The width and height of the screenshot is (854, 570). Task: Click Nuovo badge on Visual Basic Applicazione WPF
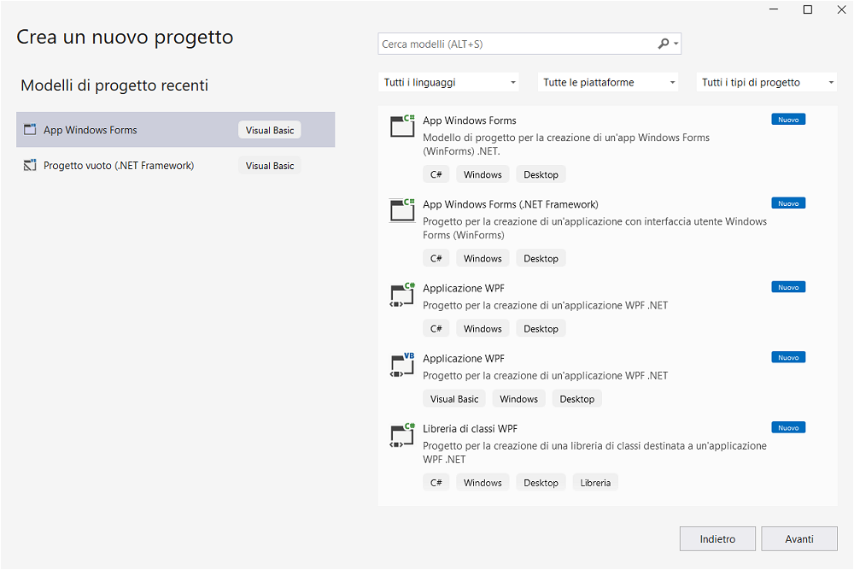[788, 357]
